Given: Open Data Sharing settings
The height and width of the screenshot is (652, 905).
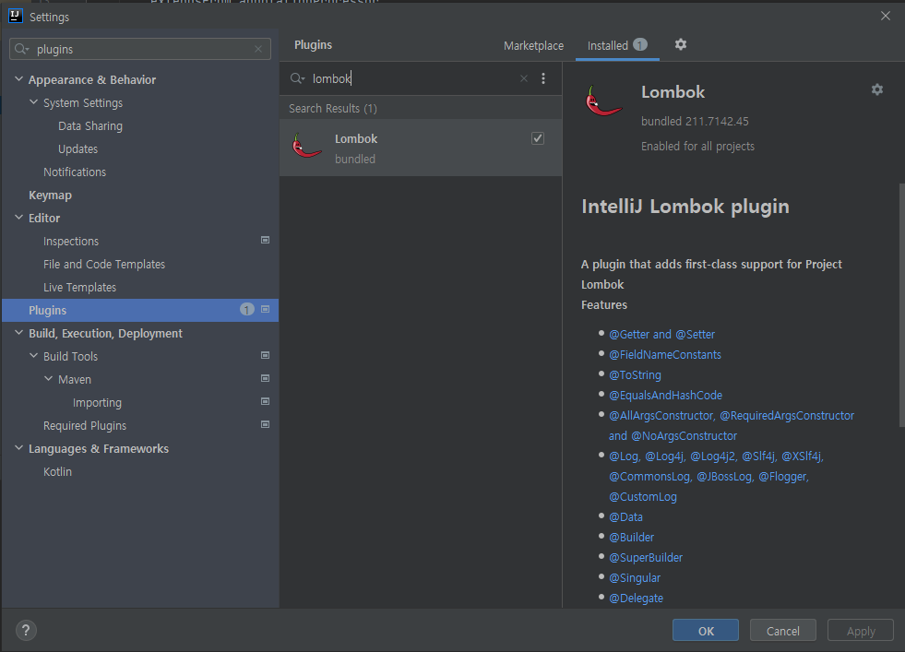Looking at the screenshot, I should (x=90, y=125).
